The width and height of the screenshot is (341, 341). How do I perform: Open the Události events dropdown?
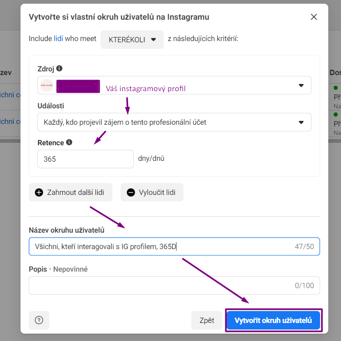(x=174, y=122)
